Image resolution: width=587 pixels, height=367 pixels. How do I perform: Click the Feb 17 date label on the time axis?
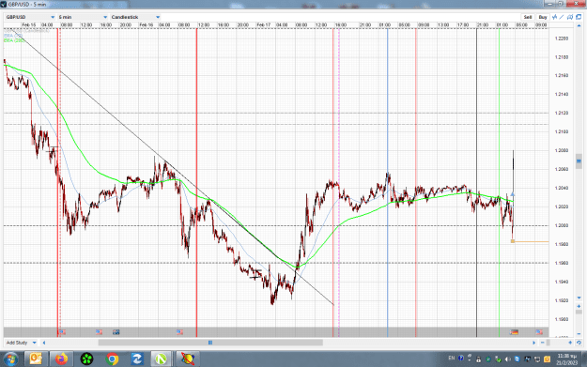(264, 25)
